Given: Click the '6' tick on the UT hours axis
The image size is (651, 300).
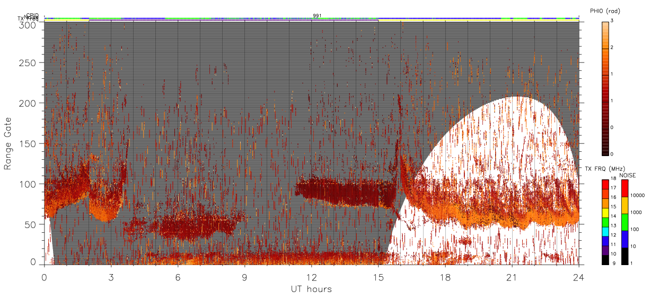Looking at the screenshot, I should [x=178, y=277].
